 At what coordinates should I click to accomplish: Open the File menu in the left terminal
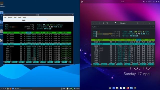point(5,17)
